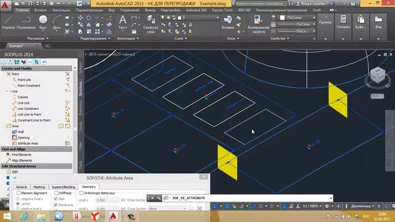Click the Opening element icon in SOFiPLUS

click(14, 138)
